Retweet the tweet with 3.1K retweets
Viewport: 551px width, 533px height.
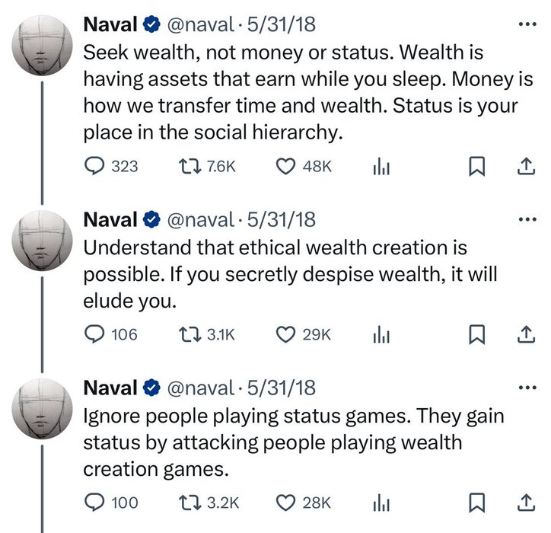tap(186, 334)
